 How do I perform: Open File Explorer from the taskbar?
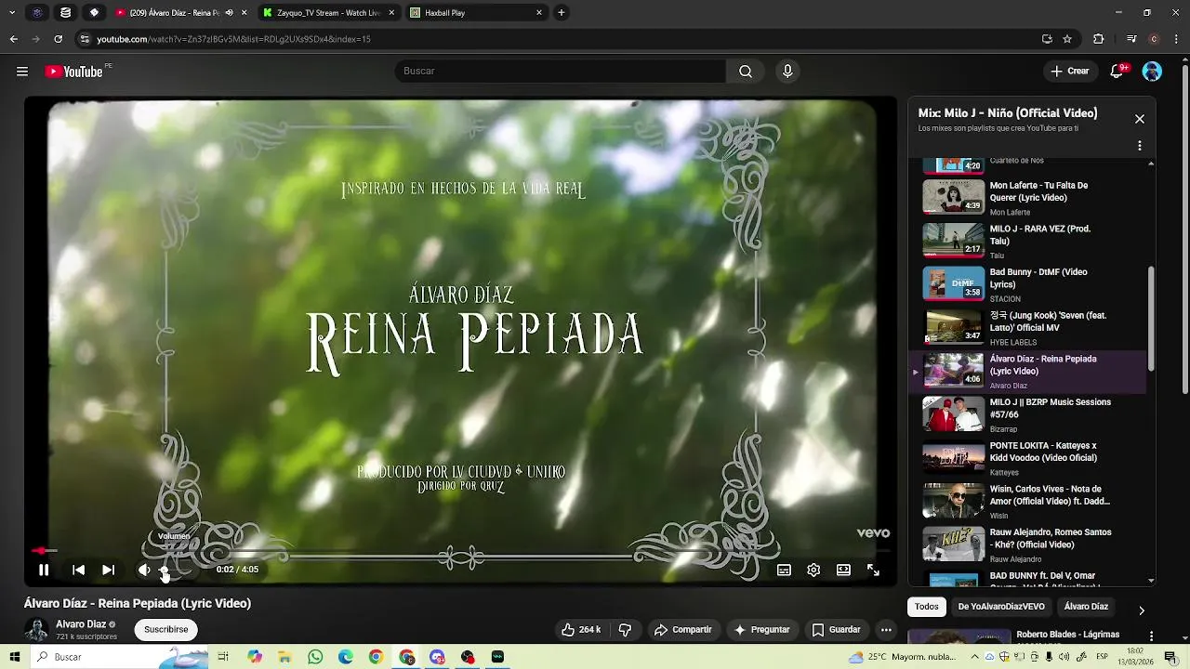(x=285, y=657)
